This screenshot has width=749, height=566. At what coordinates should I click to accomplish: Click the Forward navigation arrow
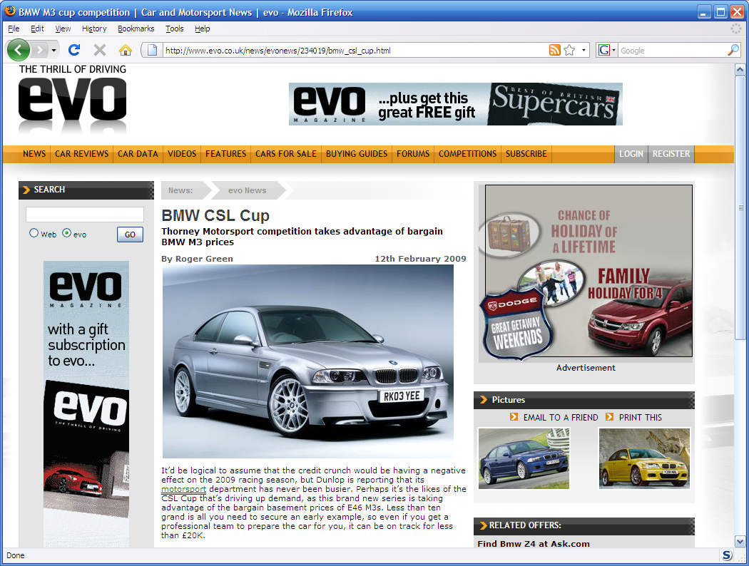40,50
